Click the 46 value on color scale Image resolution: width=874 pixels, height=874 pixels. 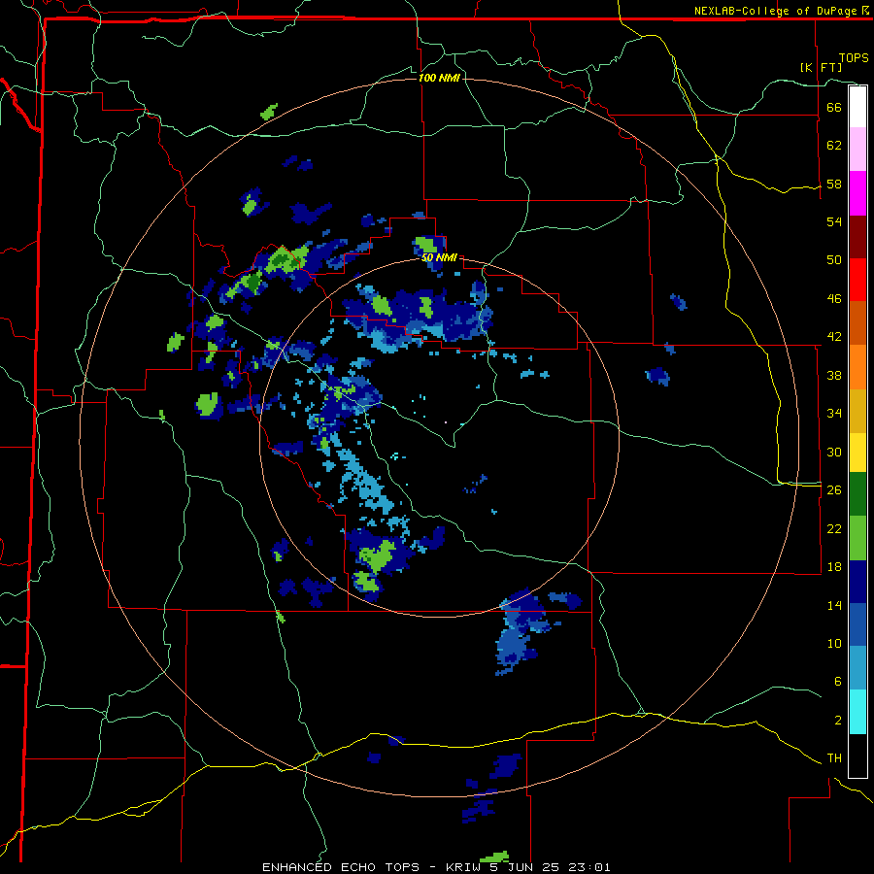point(834,299)
